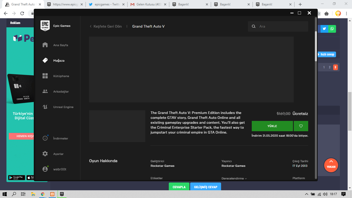This screenshot has height=198, width=352.
Task: Switch to Gelen Kutusu Gmail tab
Action: (x=148, y=4)
